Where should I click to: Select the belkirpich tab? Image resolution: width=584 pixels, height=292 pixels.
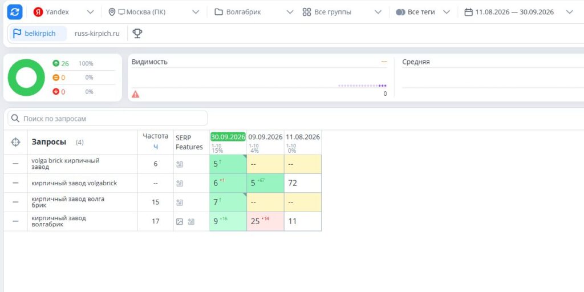pos(37,34)
